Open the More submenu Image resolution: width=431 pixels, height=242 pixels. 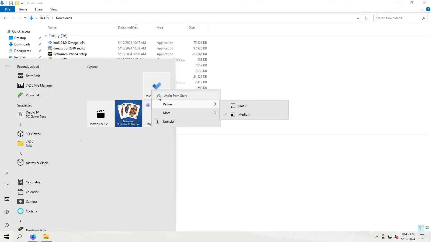[186, 113]
